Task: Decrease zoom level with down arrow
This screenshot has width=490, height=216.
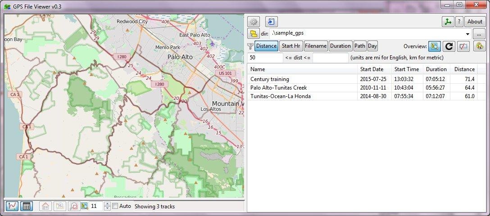Action: (108, 208)
